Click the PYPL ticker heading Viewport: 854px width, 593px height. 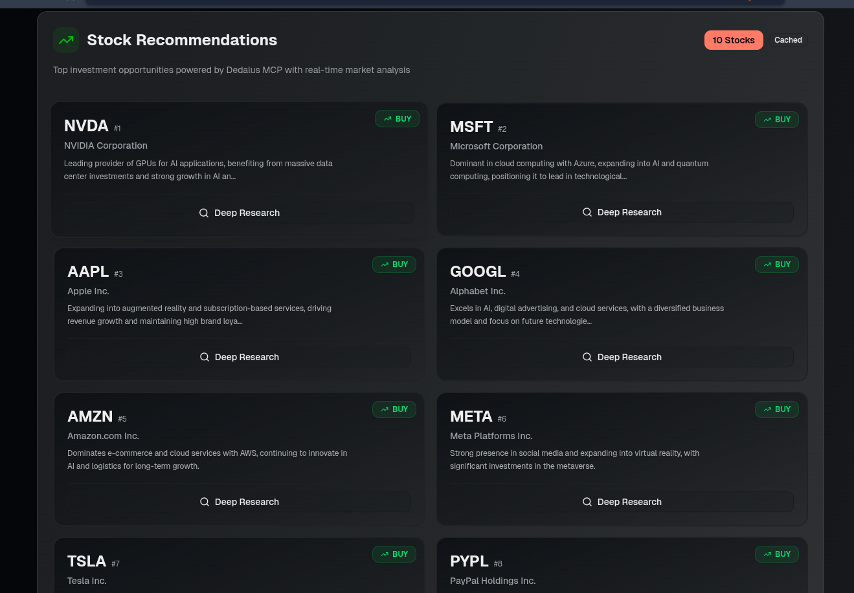[x=469, y=561]
